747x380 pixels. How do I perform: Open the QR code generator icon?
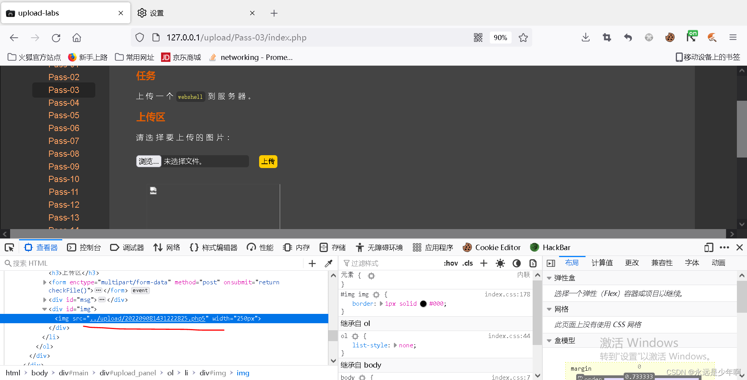[478, 38]
